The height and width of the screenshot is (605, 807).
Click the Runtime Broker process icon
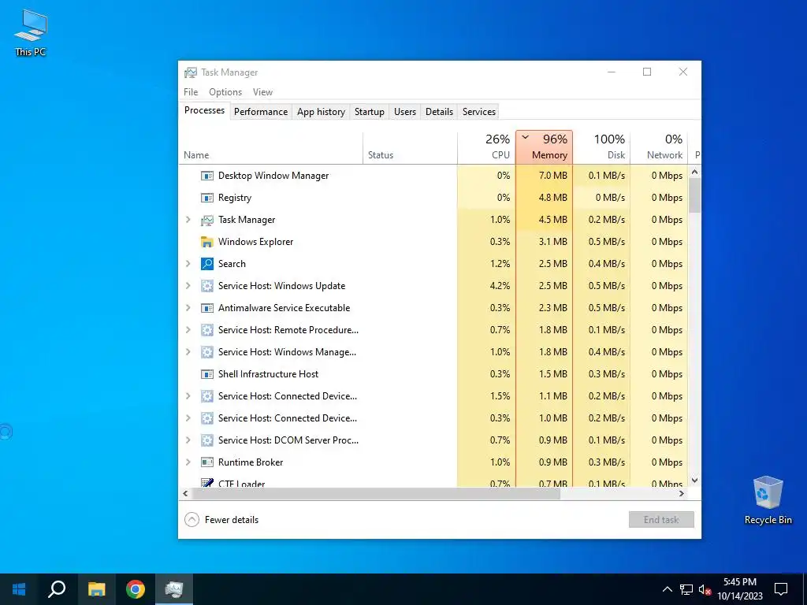click(x=207, y=462)
